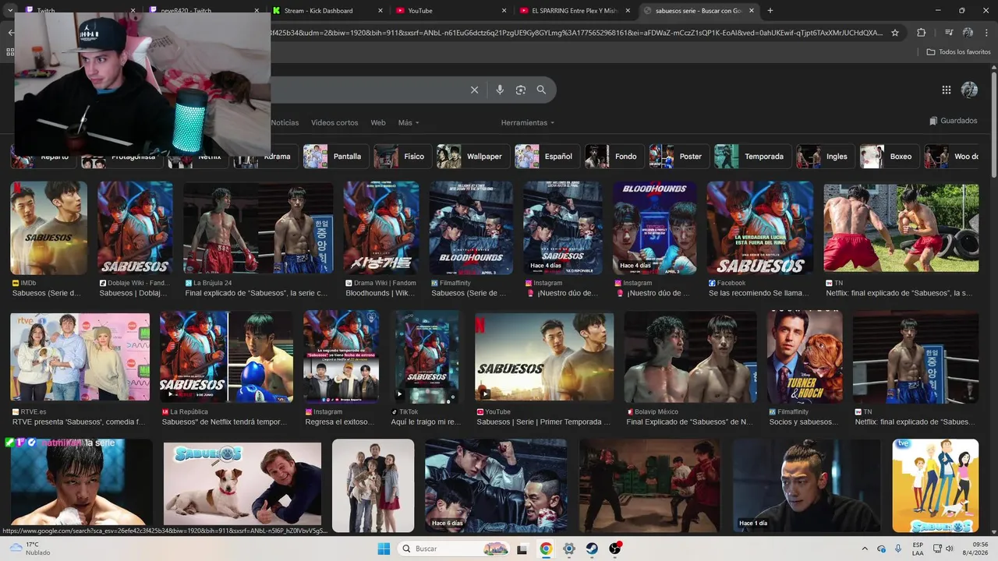This screenshot has width=998, height=561.
Task: Expand the Más search filter dropdown
Action: (409, 122)
